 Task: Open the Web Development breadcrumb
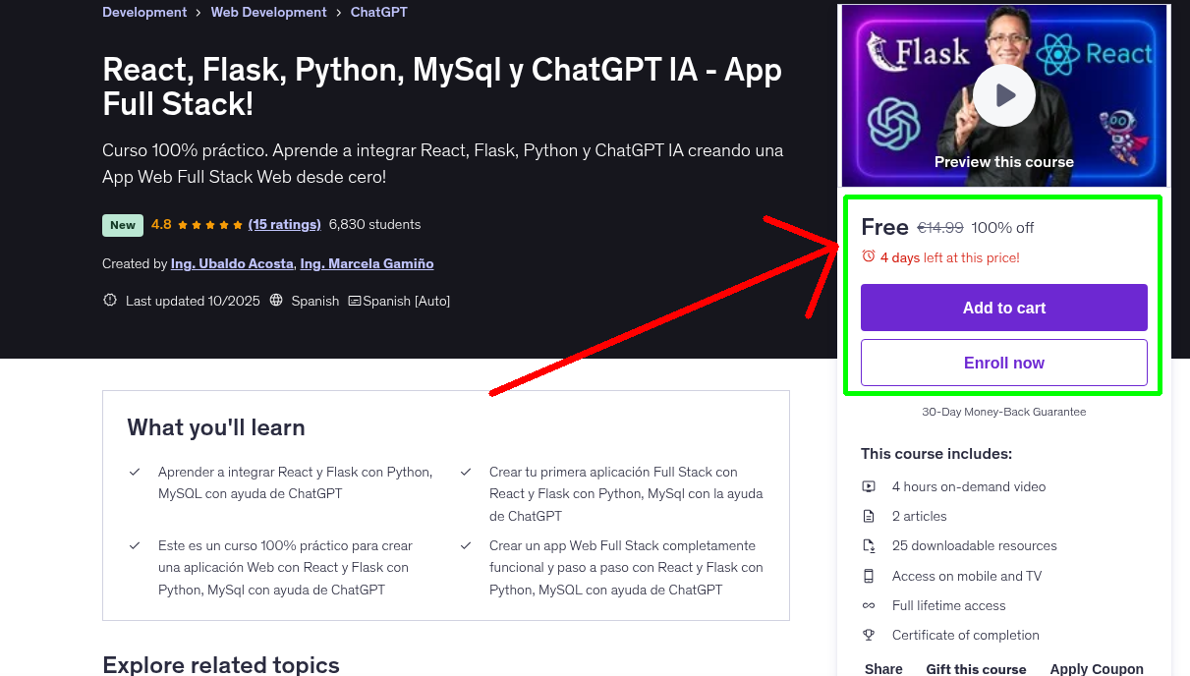click(x=268, y=12)
